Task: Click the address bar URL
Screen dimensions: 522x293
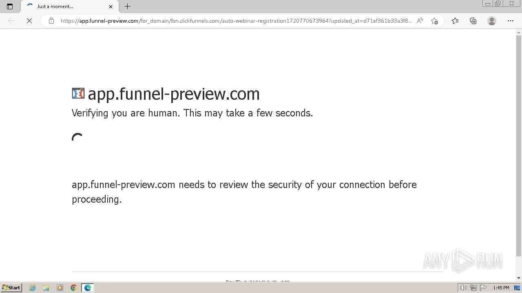Action: click(x=236, y=21)
